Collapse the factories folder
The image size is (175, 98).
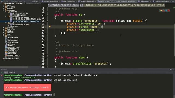pos(6,12)
